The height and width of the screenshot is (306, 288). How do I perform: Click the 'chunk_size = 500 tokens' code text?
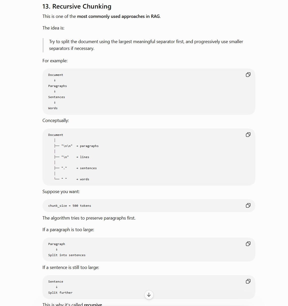tap(70, 206)
